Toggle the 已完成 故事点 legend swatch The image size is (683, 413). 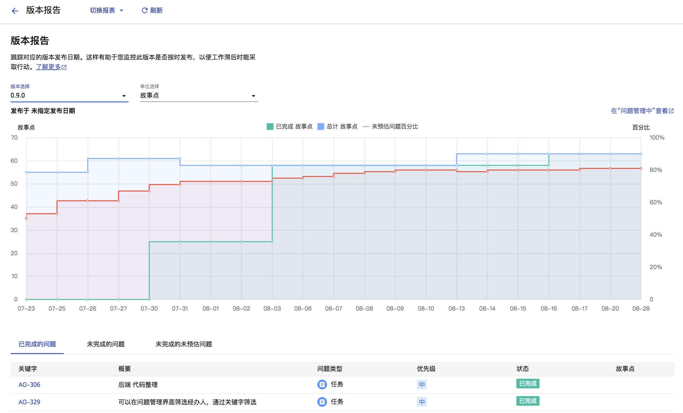coord(270,127)
